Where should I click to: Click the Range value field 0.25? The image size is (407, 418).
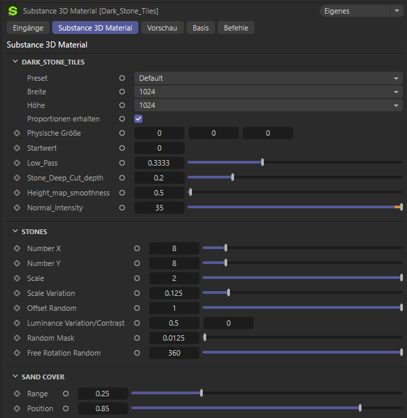tap(103, 394)
